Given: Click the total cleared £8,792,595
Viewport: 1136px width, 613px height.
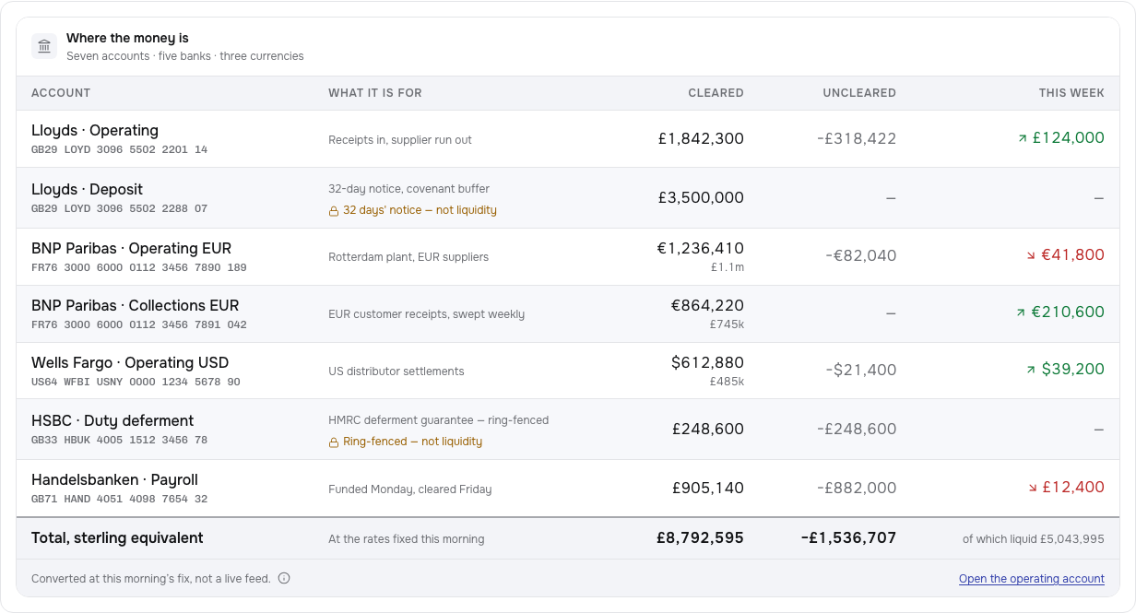Looking at the screenshot, I should tap(700, 538).
